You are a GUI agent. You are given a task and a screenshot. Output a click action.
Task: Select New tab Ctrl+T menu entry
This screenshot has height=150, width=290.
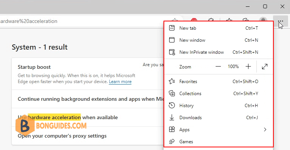coord(219,28)
